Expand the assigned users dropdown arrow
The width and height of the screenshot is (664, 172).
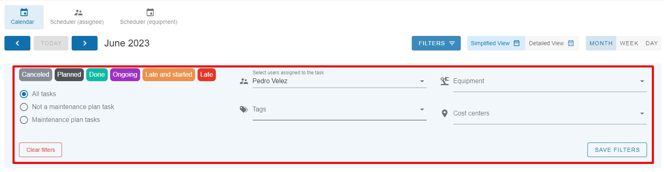point(422,81)
